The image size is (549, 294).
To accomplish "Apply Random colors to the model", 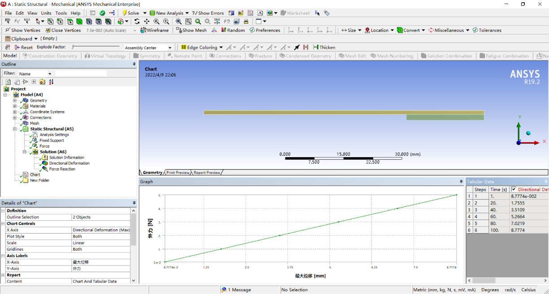I will coord(232,30).
